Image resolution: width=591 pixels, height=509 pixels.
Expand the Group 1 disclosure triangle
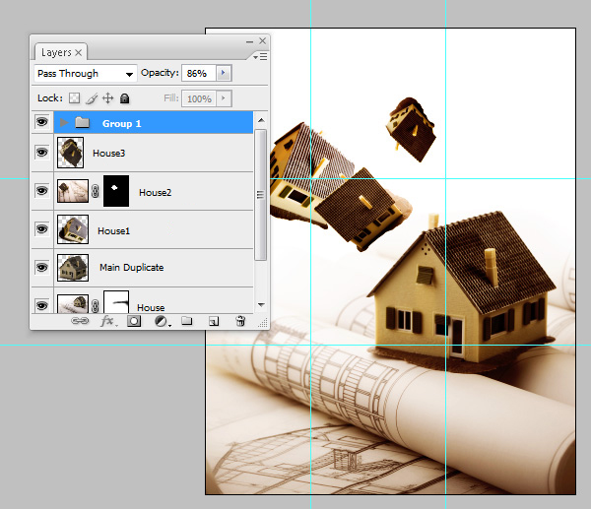(x=64, y=122)
